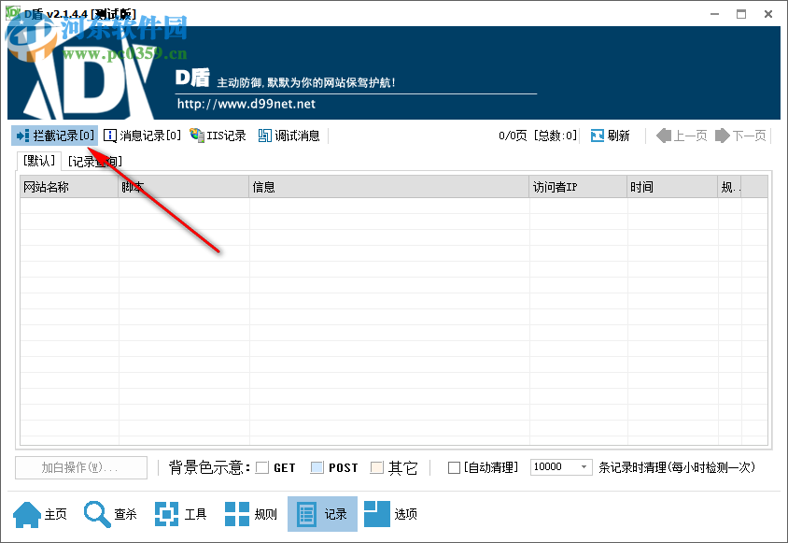Show the 调试消息 debug messages
The height and width of the screenshot is (543, 788).
[289, 136]
